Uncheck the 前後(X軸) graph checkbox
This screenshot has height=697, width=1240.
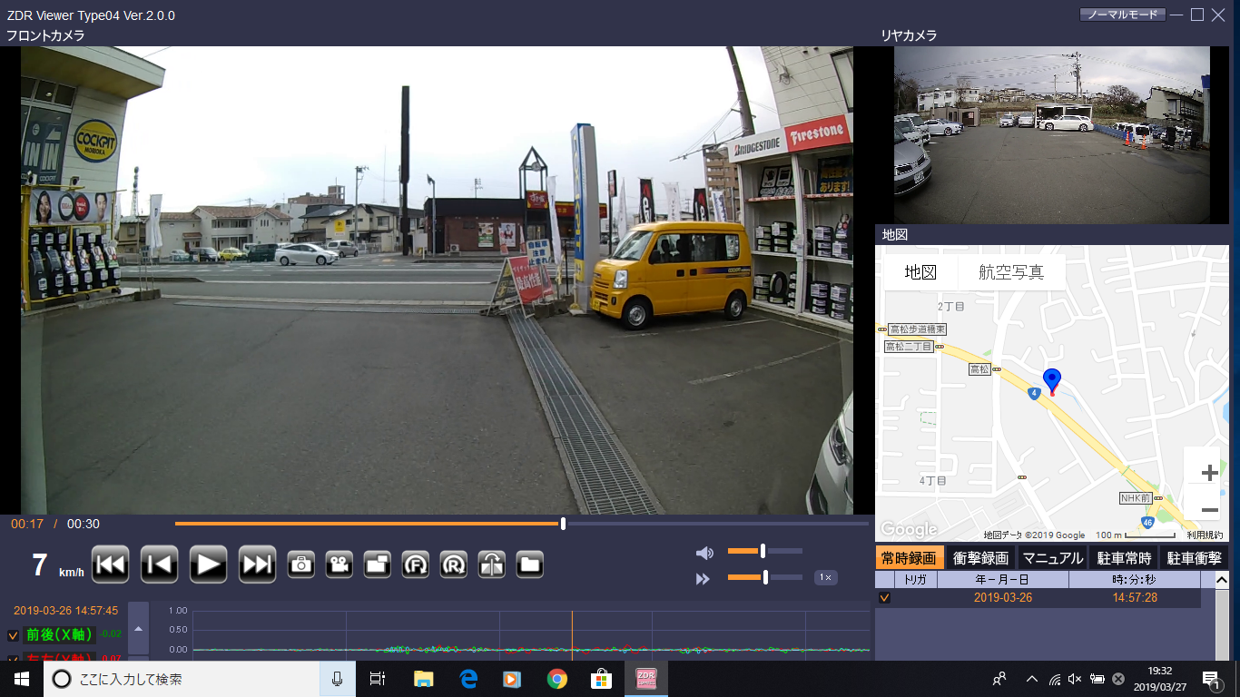[x=14, y=635]
